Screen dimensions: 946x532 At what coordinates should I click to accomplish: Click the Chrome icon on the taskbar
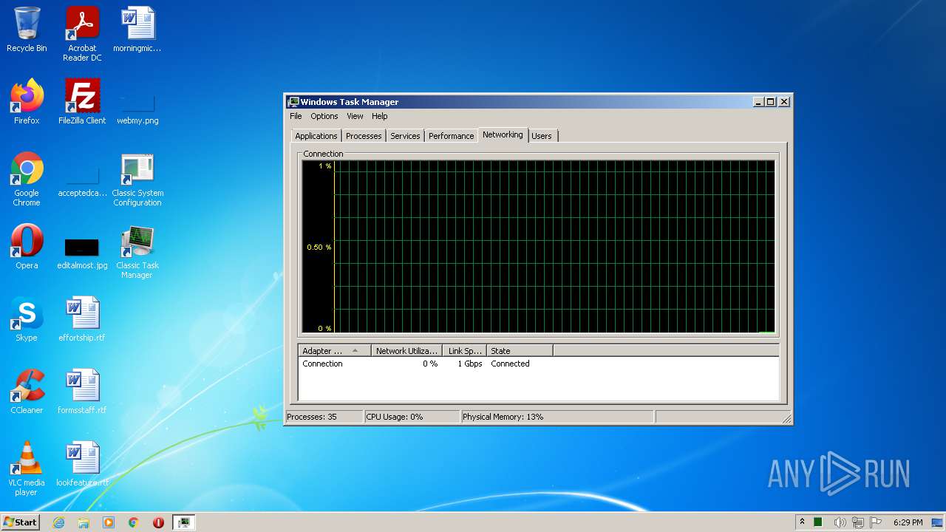[x=134, y=522]
